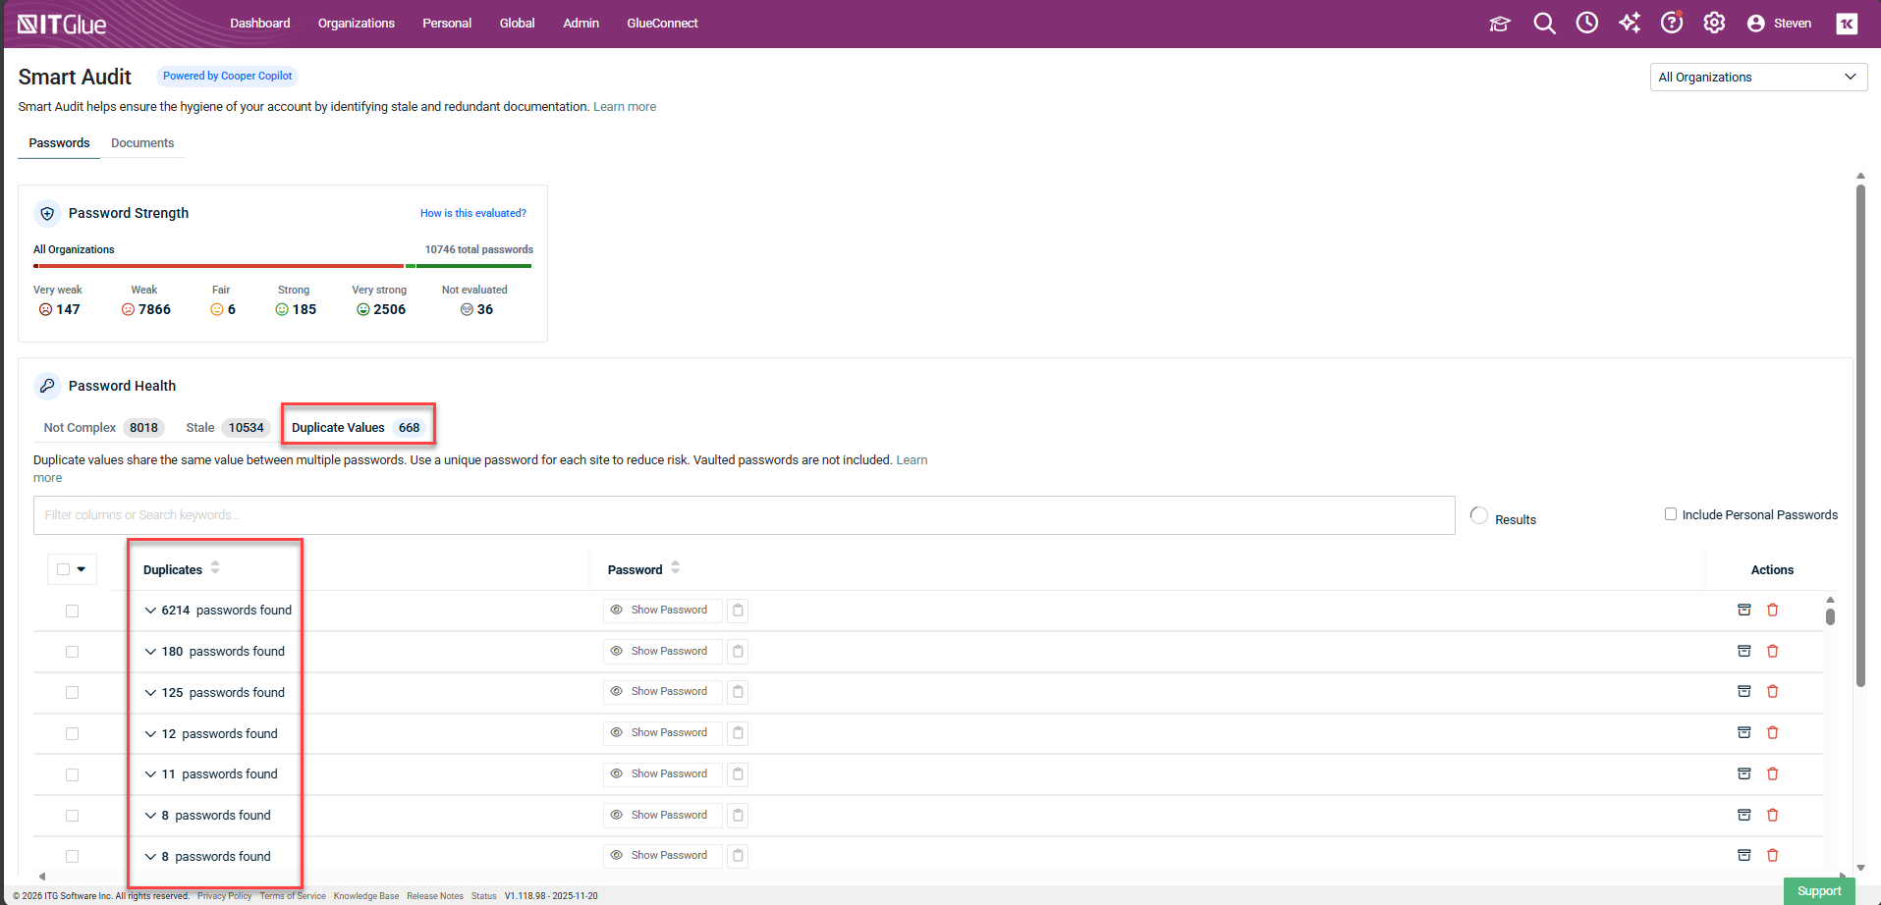This screenshot has height=905, width=1881.
Task: Enable Include Personal Passwords checkbox
Action: 1670,514
